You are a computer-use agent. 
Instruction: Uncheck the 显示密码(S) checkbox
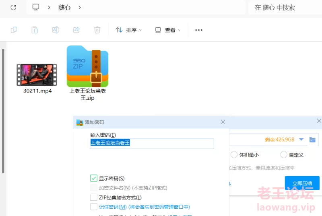click(x=94, y=178)
